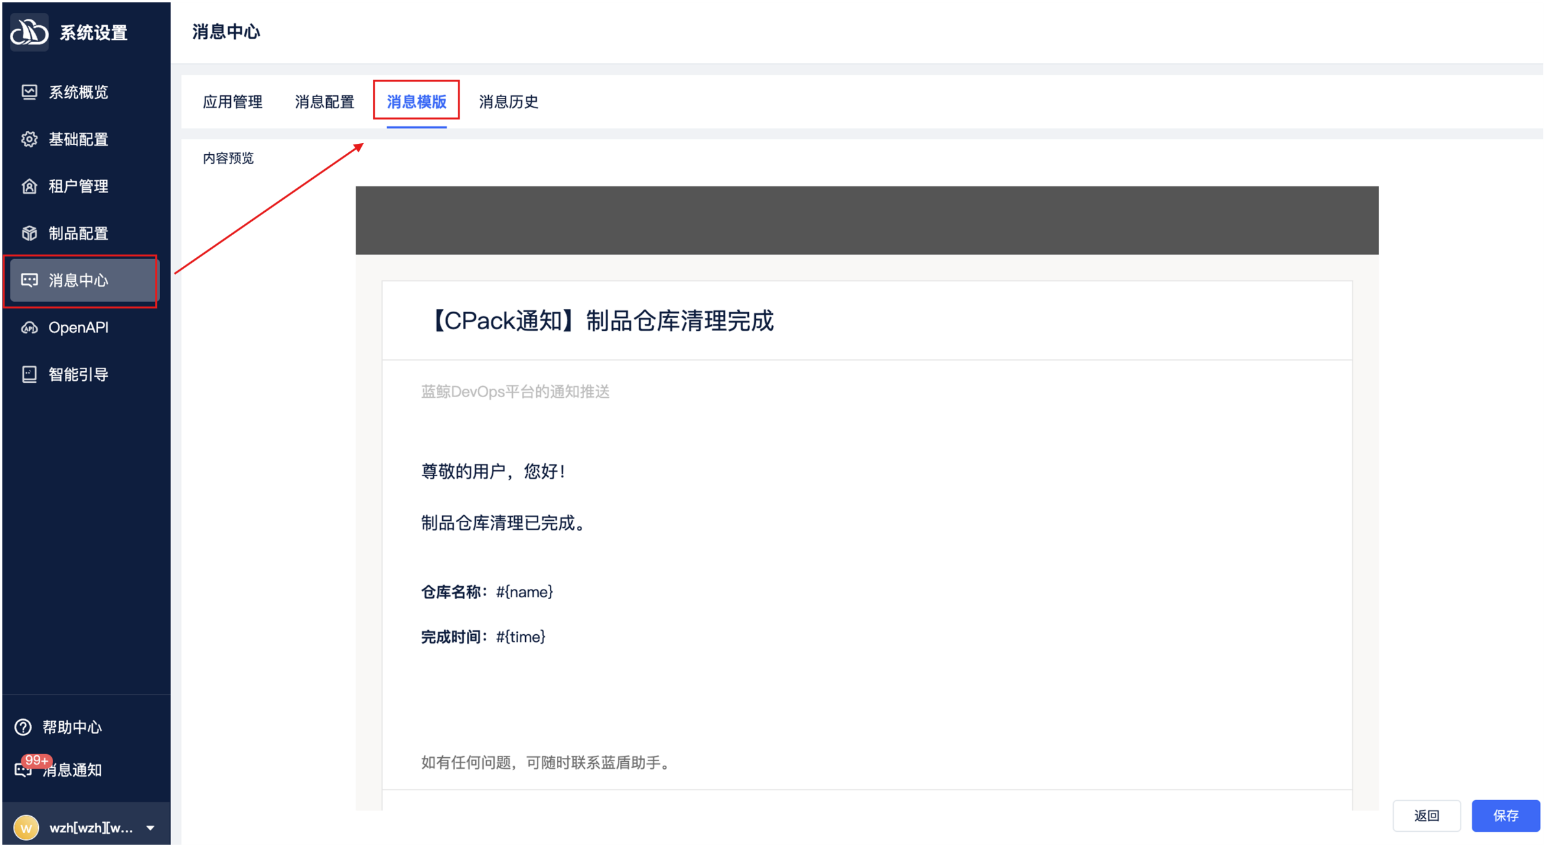Screen dimensions: 1545x846
Task: Open the 消息历史 tab
Action: click(x=508, y=102)
